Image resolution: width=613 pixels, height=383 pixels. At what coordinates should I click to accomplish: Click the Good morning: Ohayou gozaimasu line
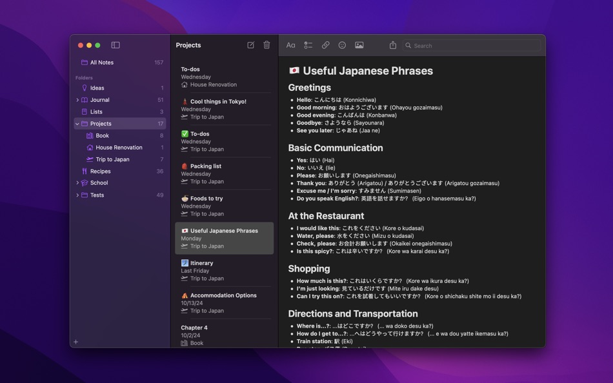[370, 107]
